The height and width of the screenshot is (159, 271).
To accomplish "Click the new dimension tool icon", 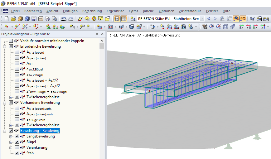I will (x=72, y=27).
